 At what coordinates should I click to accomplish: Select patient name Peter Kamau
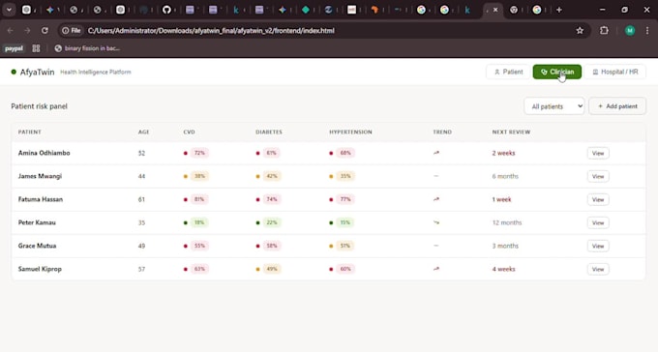(37, 222)
